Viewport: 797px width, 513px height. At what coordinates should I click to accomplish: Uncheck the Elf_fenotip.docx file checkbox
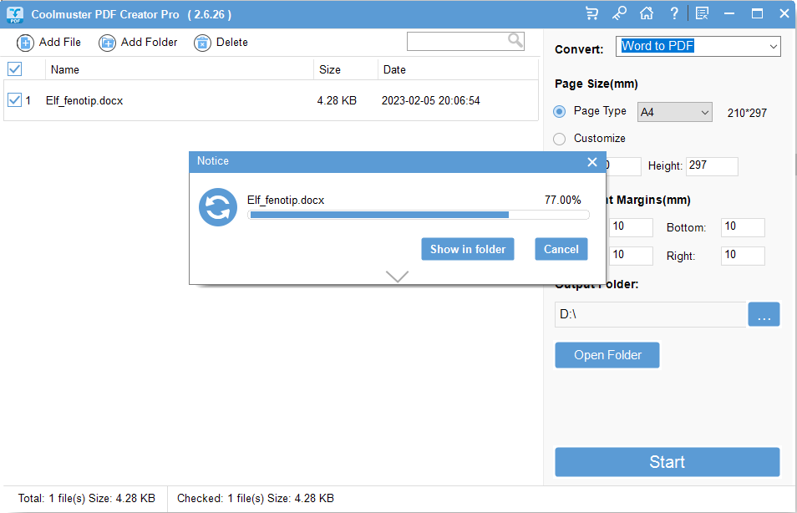coord(15,100)
